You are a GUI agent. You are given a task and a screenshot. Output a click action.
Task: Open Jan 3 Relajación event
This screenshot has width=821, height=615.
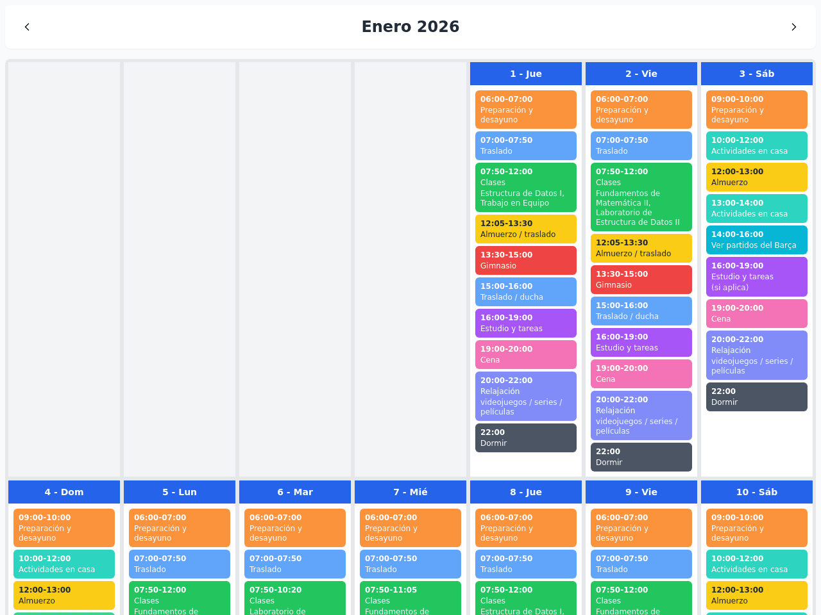coord(757,355)
